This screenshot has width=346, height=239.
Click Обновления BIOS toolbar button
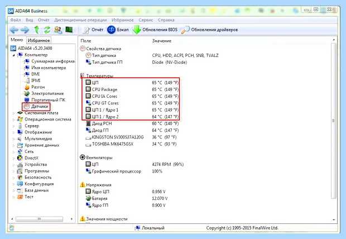155,30
